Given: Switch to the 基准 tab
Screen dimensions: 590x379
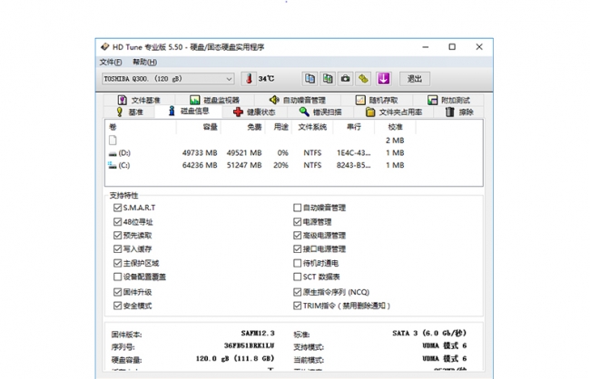Looking at the screenshot, I should (130, 112).
